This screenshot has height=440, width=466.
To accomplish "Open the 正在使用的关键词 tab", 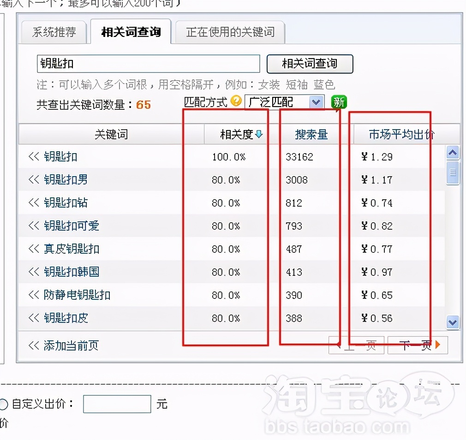I will pos(230,32).
